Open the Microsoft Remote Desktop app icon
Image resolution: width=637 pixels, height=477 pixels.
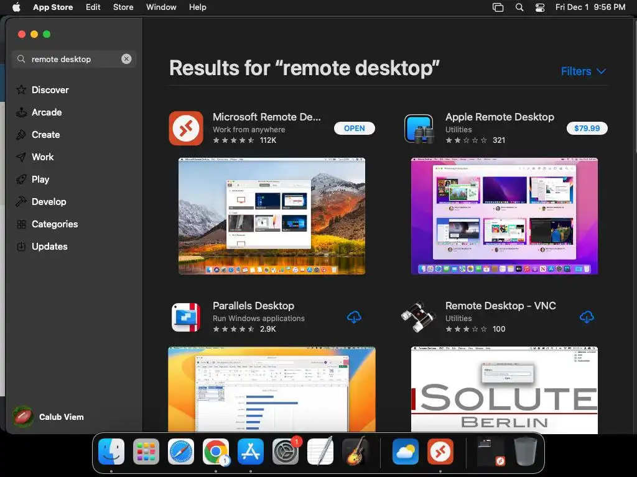(186, 128)
